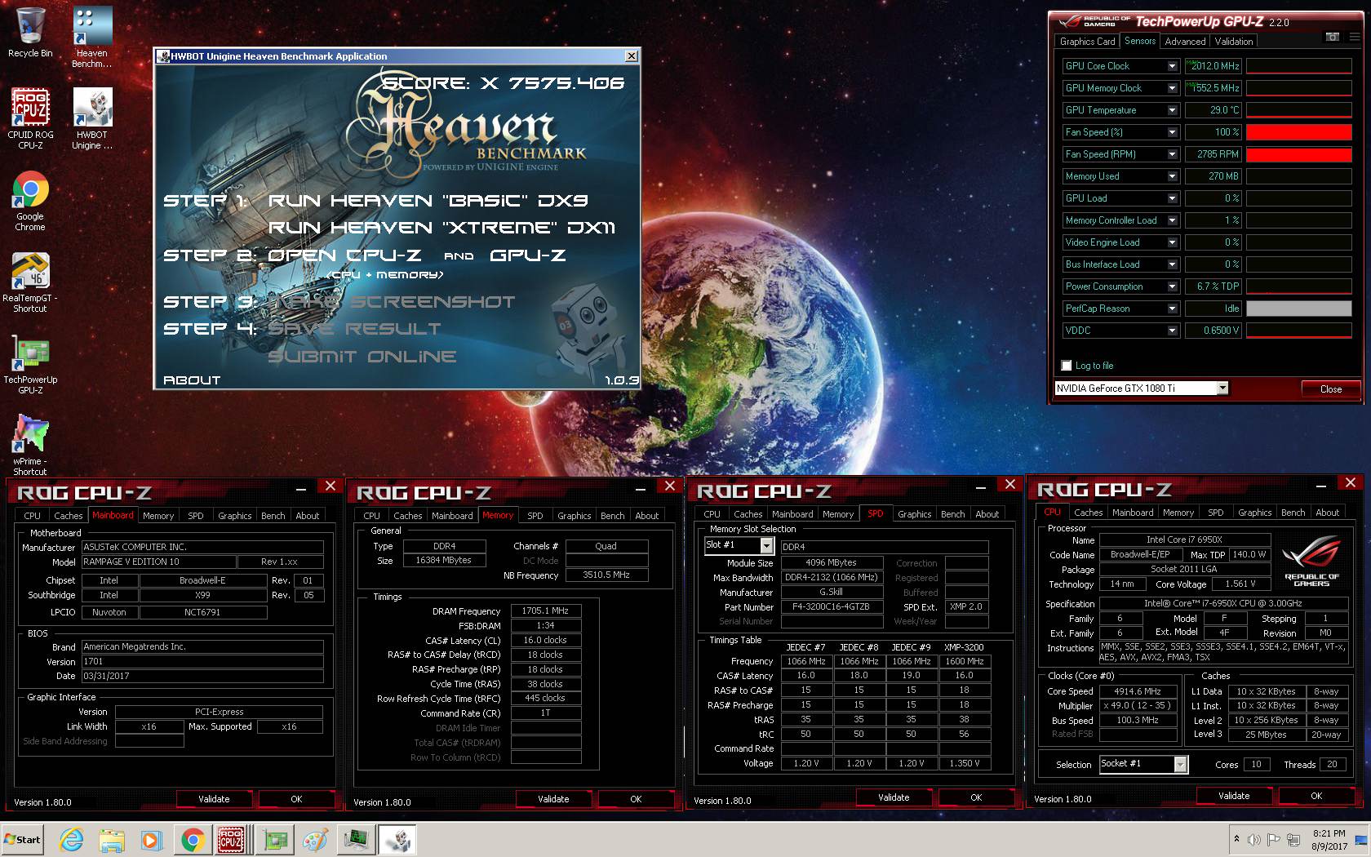This screenshot has height=857, width=1371.
Task: Switch to GPU-Z Graphics Card tab
Action: point(1087,42)
